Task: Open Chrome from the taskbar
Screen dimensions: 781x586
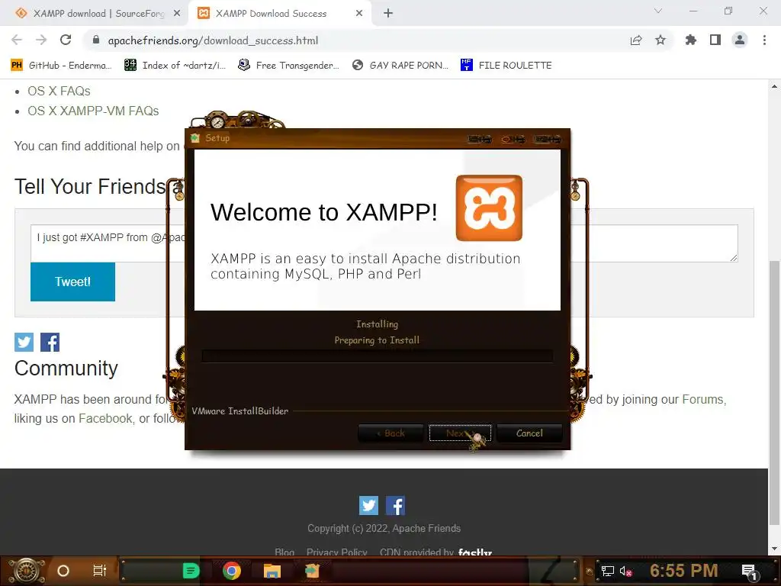Action: (x=232, y=571)
